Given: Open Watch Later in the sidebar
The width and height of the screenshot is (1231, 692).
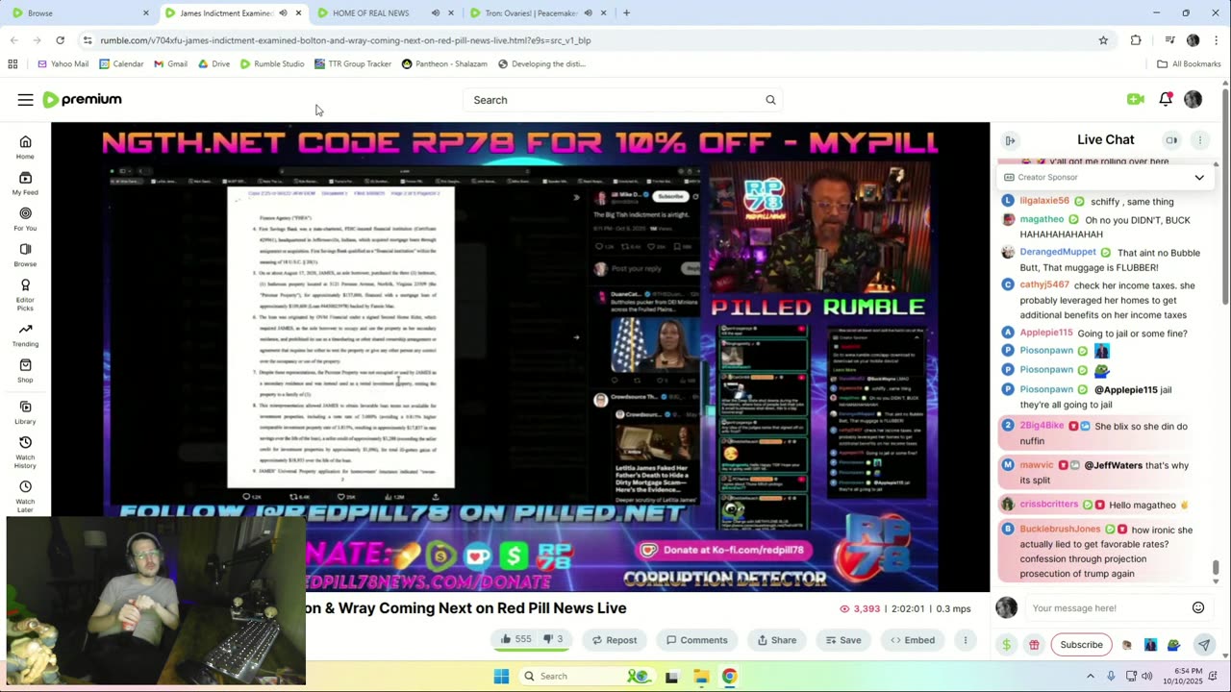Looking at the screenshot, I should tap(25, 496).
